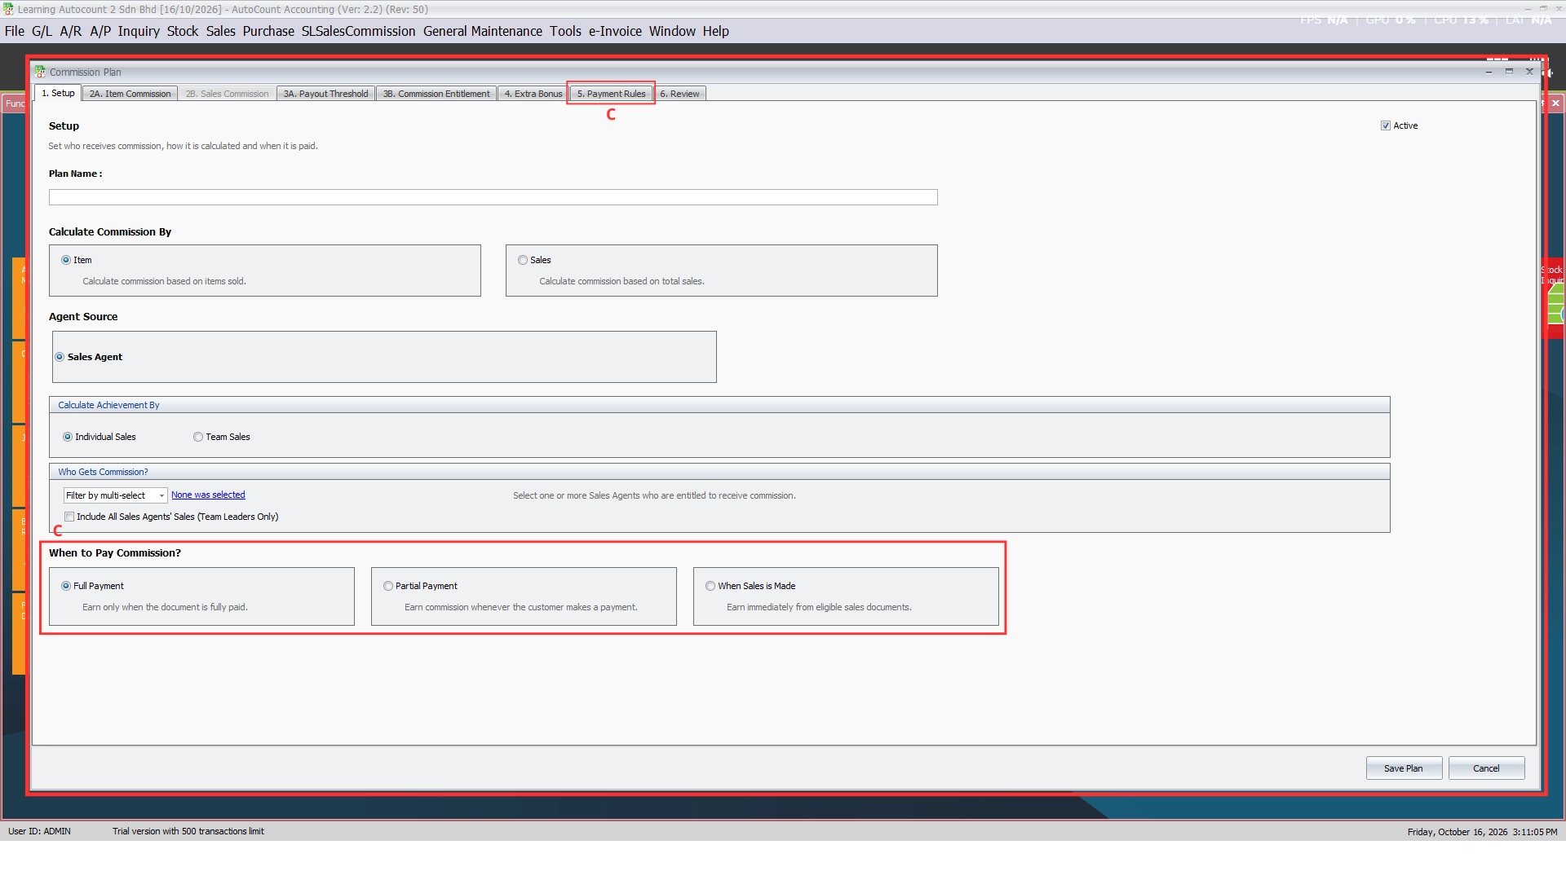
Task: Open the Purchase menu
Action: pos(268,31)
